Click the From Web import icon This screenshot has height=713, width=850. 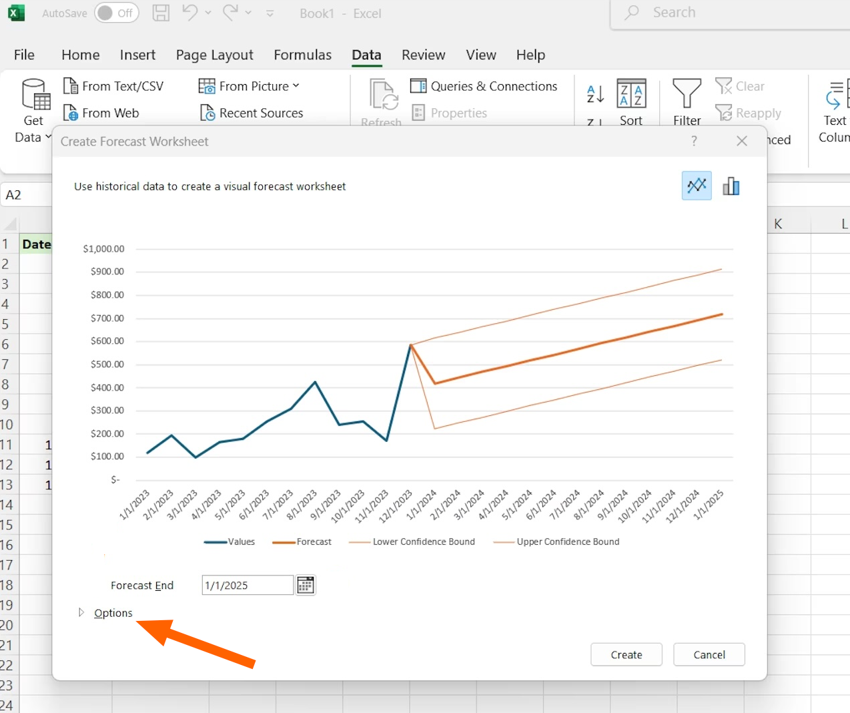[x=70, y=112]
